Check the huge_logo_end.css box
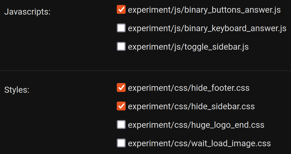Viewport: 291px width, 154px height. click(121, 125)
